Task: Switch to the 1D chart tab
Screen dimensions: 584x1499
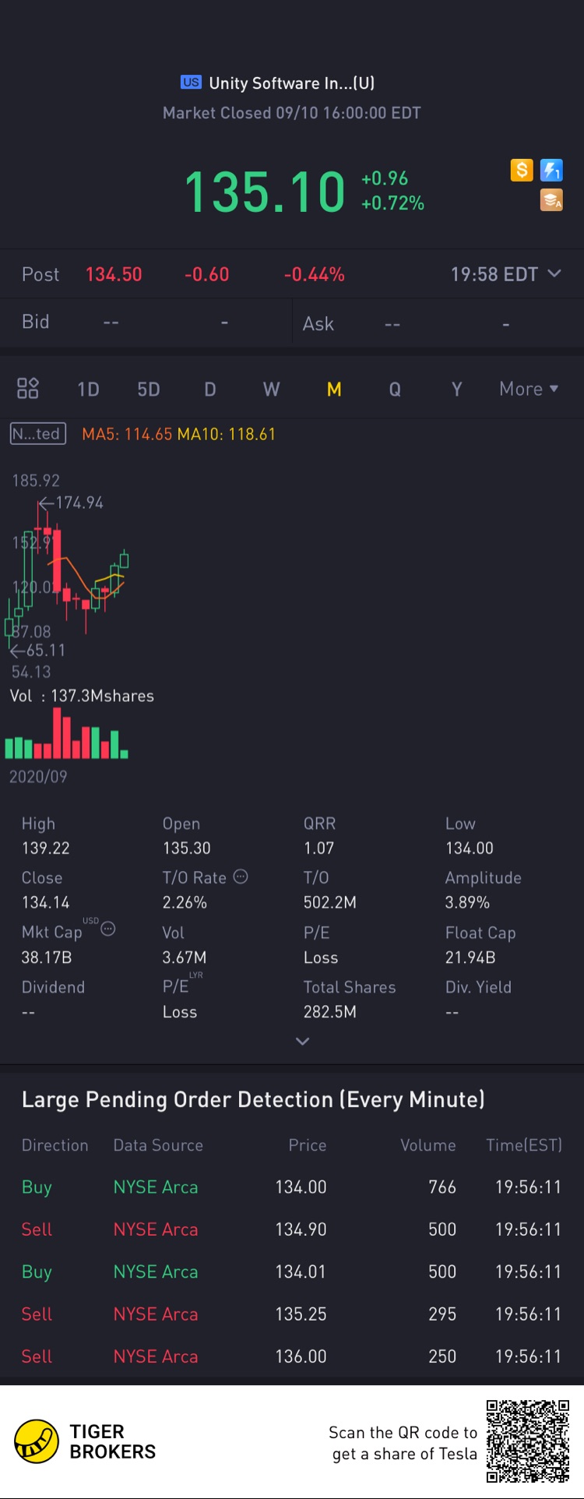Action: click(88, 389)
